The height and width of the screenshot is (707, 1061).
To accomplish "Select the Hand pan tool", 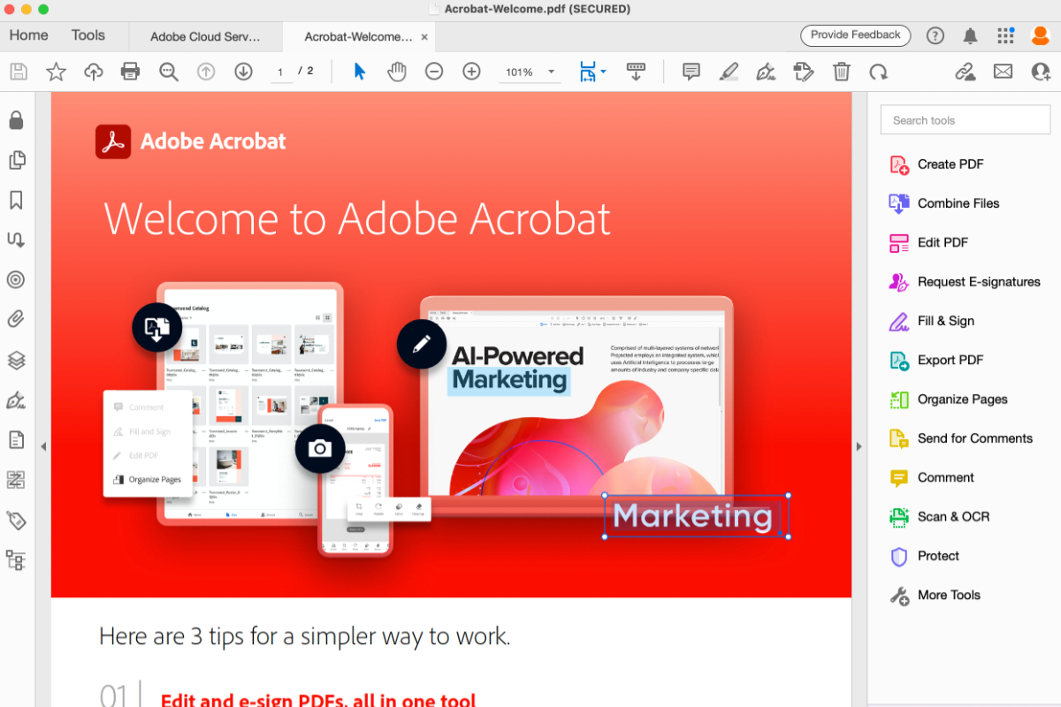I will pos(397,72).
